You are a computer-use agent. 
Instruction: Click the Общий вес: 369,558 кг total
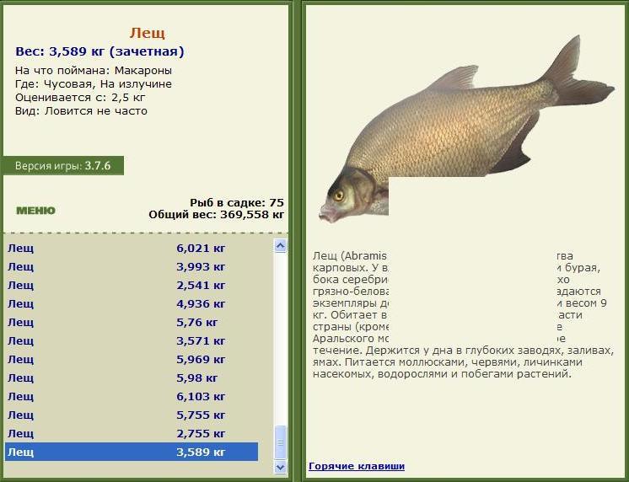point(216,215)
